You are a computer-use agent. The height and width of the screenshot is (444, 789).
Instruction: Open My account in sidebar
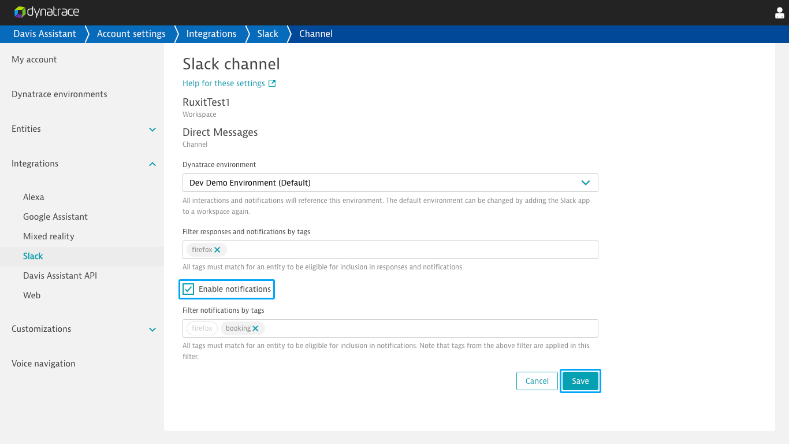click(34, 60)
